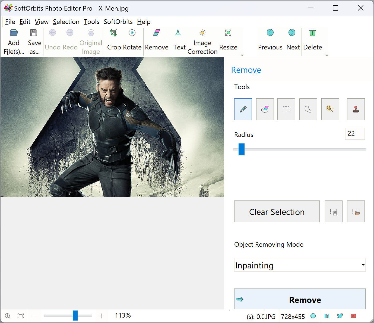Screen dimensions: 374x323
Task: Click the Add File(s) toolbar icon
Action: pyautogui.click(x=14, y=33)
